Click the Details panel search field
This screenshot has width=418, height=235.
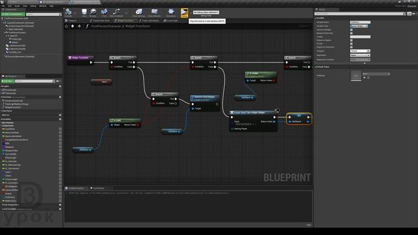360,14
